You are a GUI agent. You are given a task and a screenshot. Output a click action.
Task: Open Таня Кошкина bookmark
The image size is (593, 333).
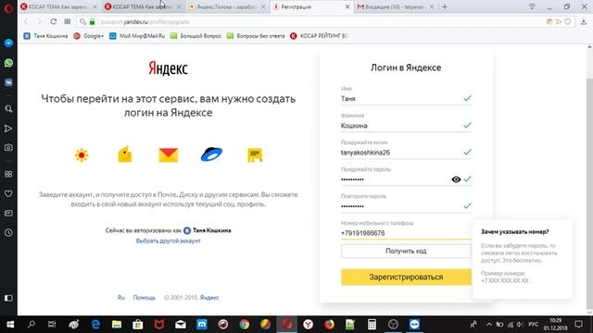(45, 36)
